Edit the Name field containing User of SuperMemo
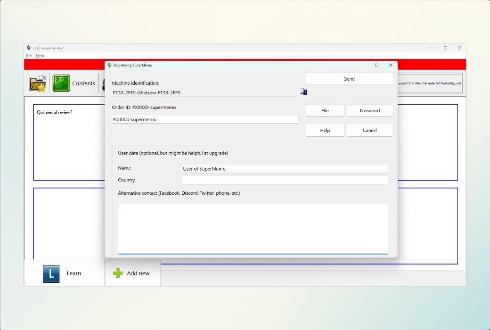The image size is (490, 330). pos(285,168)
